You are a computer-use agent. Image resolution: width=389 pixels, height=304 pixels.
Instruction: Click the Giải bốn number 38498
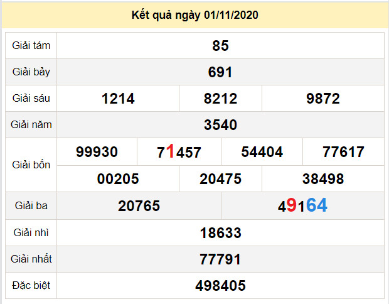pos(323,179)
